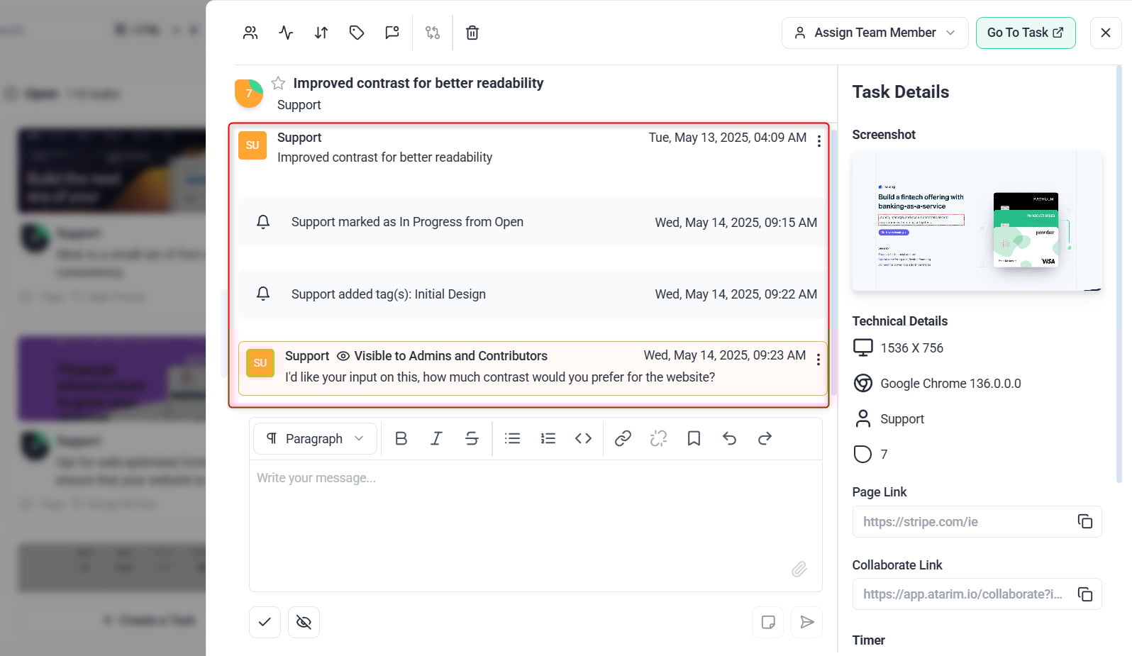Viewport: 1132px width, 656px height.
Task: Toggle bold formatting in editor
Action: [401, 439]
